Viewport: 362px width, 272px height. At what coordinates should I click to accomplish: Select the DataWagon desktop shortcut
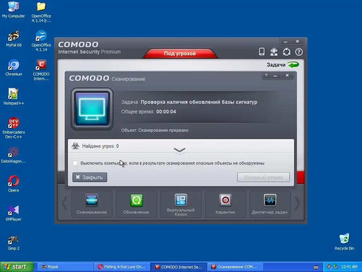click(x=13, y=155)
